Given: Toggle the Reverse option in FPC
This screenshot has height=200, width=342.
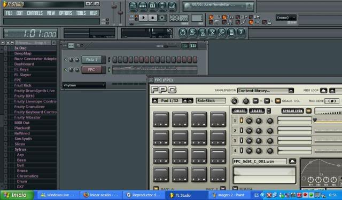Looking at the screenshot, I should [235, 188].
